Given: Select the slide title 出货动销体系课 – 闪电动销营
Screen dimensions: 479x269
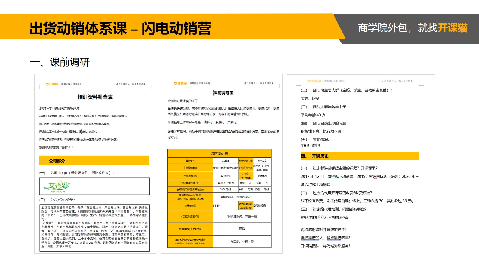Looking at the screenshot, I should click(120, 29).
